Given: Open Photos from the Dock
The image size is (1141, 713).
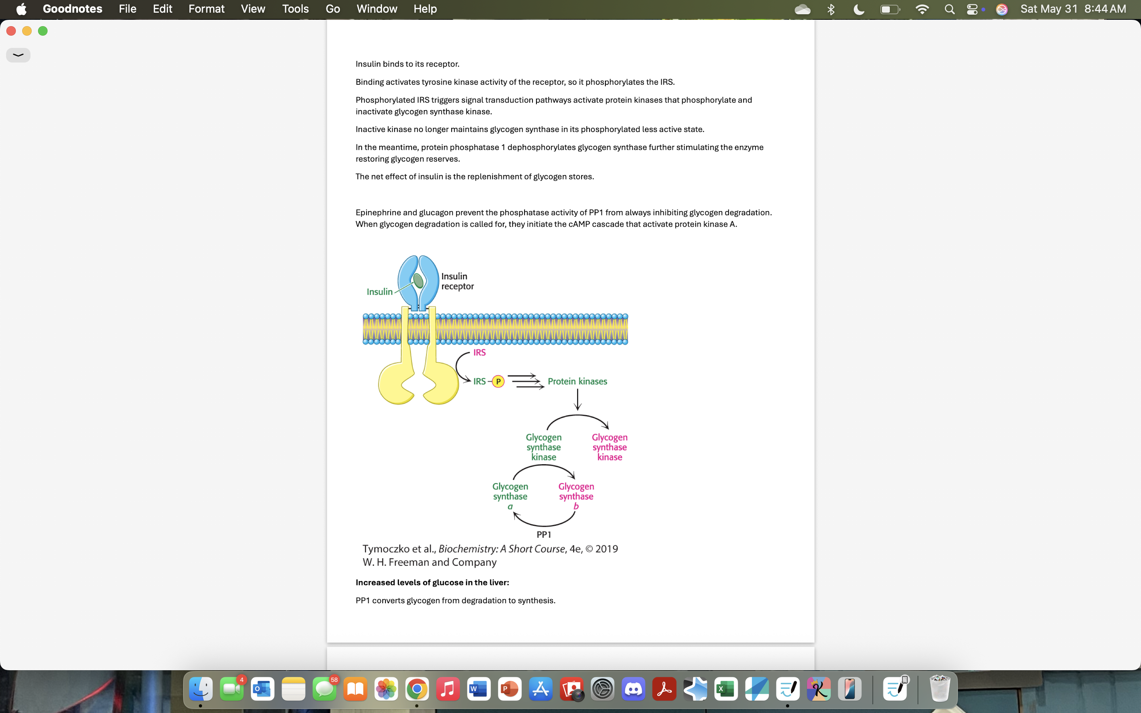Looking at the screenshot, I should point(385,688).
